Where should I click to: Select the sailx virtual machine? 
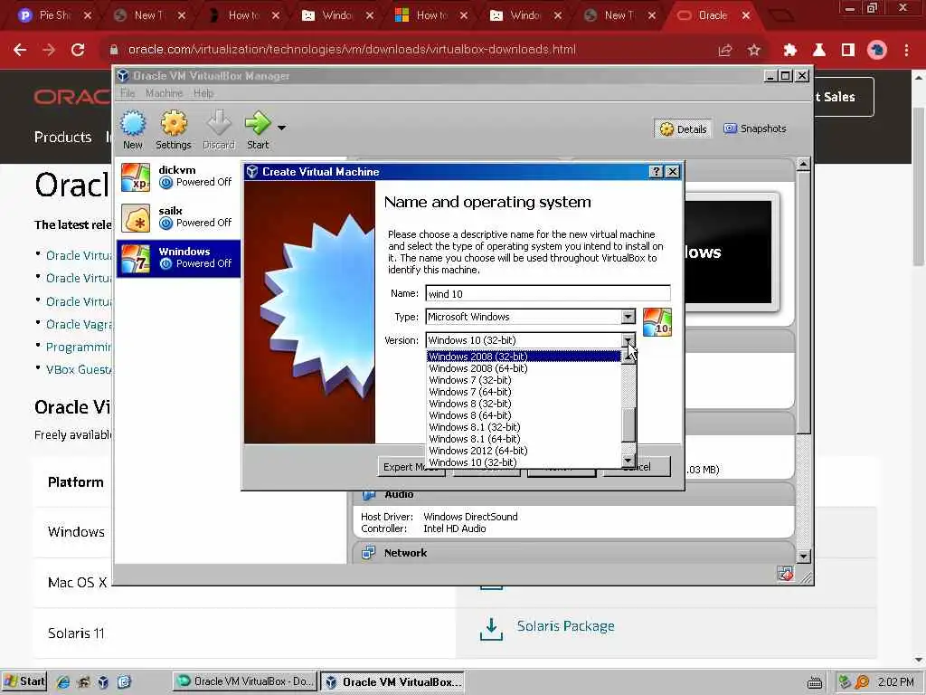(x=178, y=217)
